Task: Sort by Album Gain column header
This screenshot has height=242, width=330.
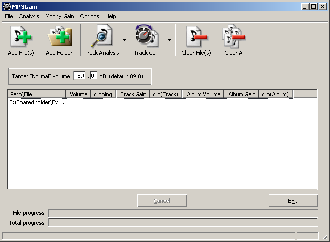Action: tap(241, 94)
